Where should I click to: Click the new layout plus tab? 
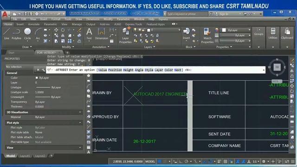click(51, 156)
